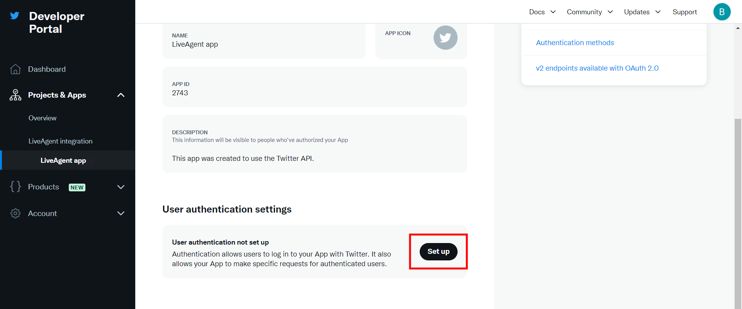Go to Support page
The width and height of the screenshot is (742, 309).
pyautogui.click(x=684, y=12)
